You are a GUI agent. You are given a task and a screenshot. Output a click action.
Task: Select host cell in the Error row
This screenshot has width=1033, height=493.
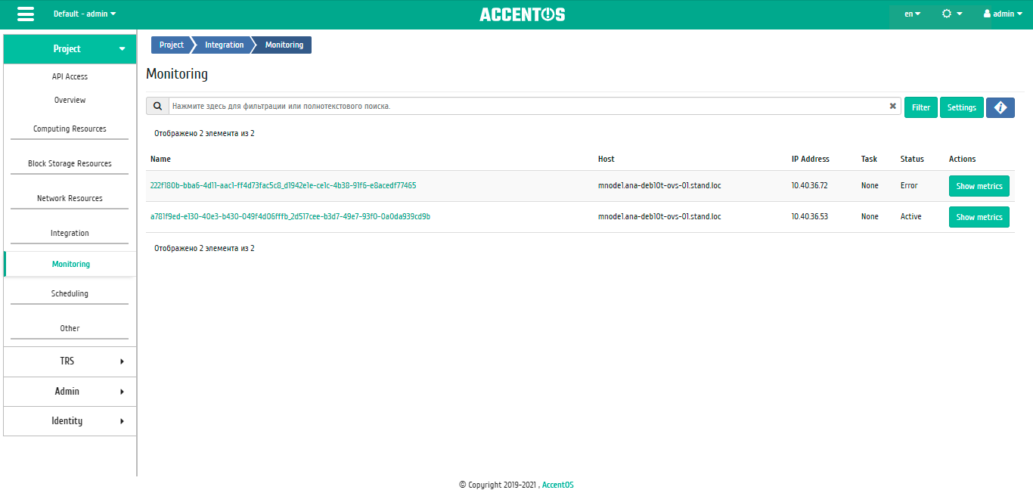point(659,185)
